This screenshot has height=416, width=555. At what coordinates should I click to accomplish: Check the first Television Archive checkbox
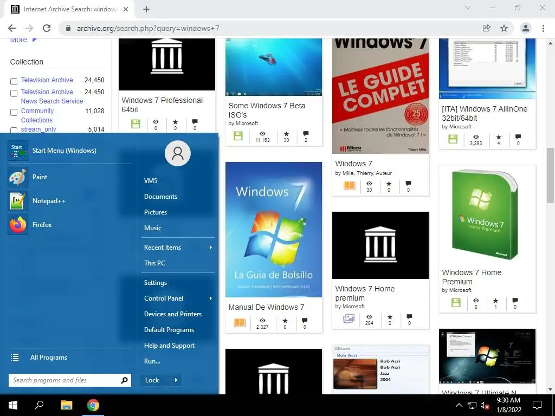[x=14, y=81]
